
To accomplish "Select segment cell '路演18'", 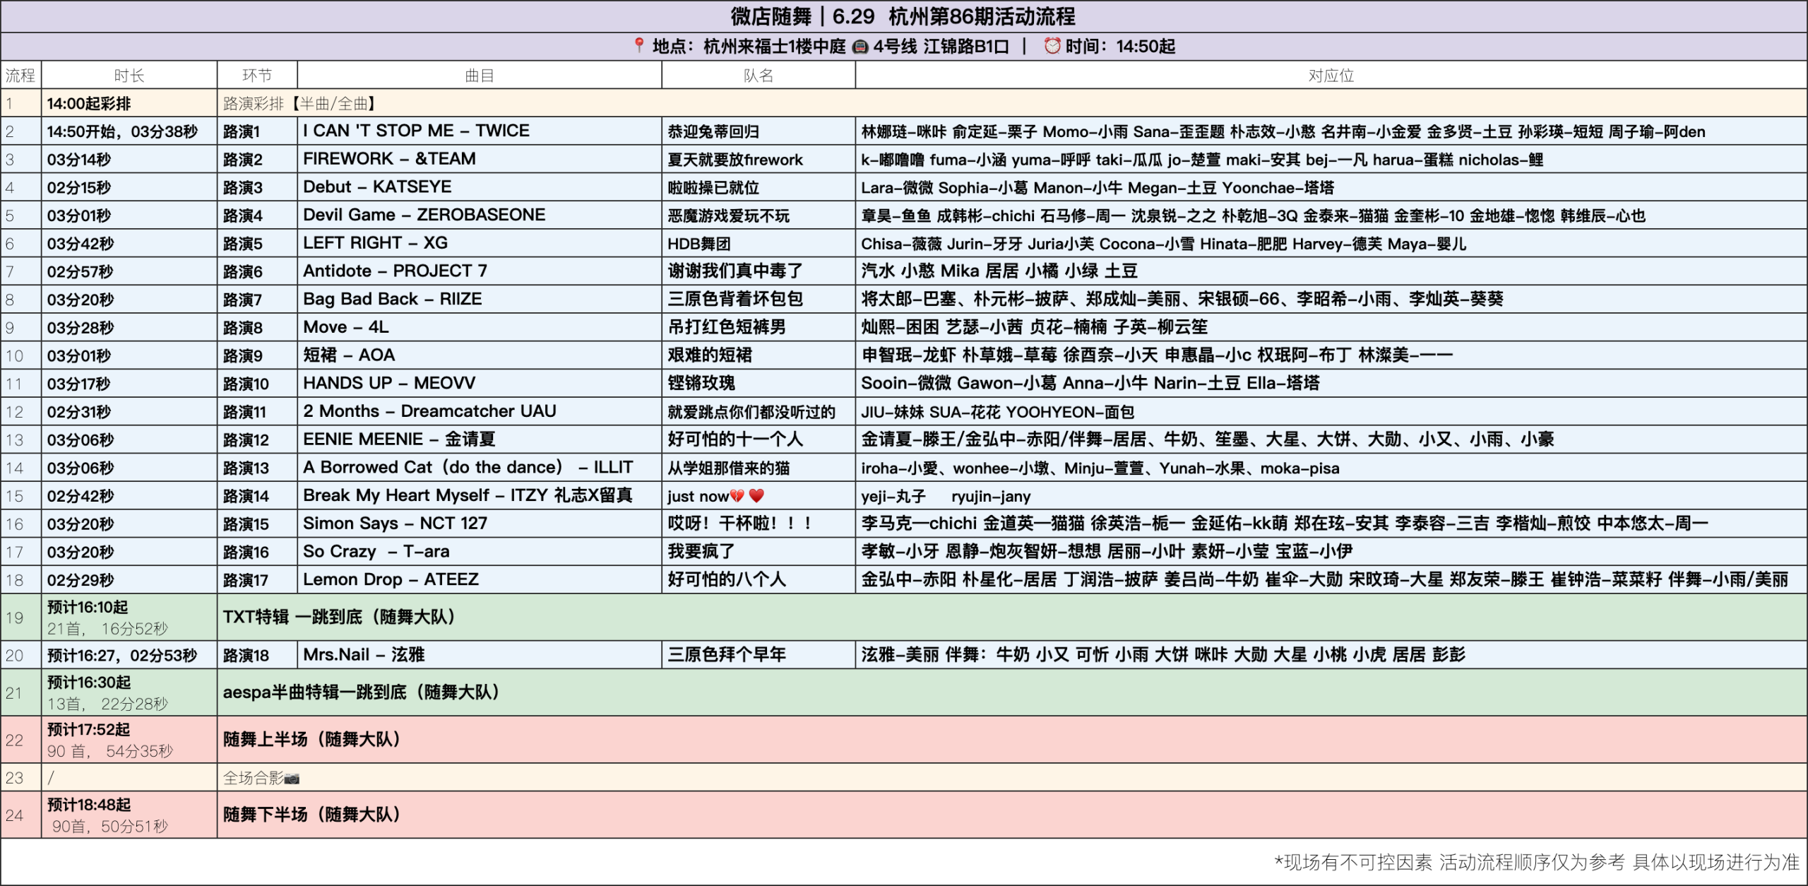I will click(x=257, y=655).
